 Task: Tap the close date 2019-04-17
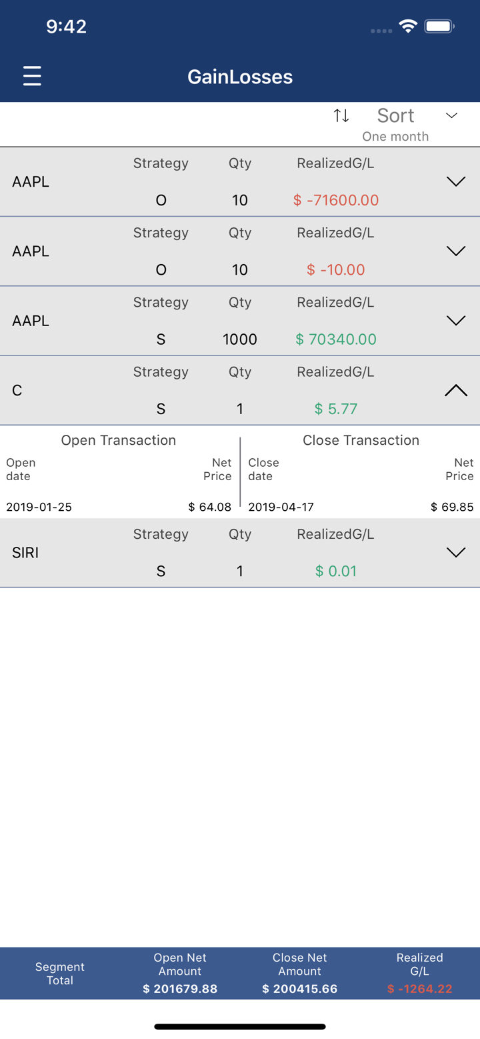281,507
